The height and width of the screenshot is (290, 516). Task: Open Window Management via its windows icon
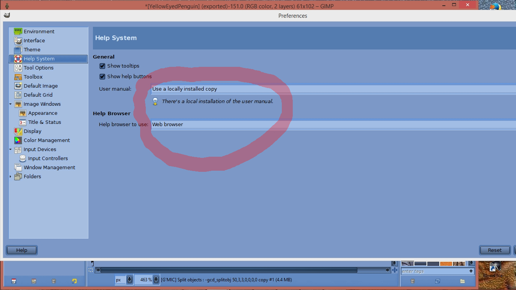18,167
